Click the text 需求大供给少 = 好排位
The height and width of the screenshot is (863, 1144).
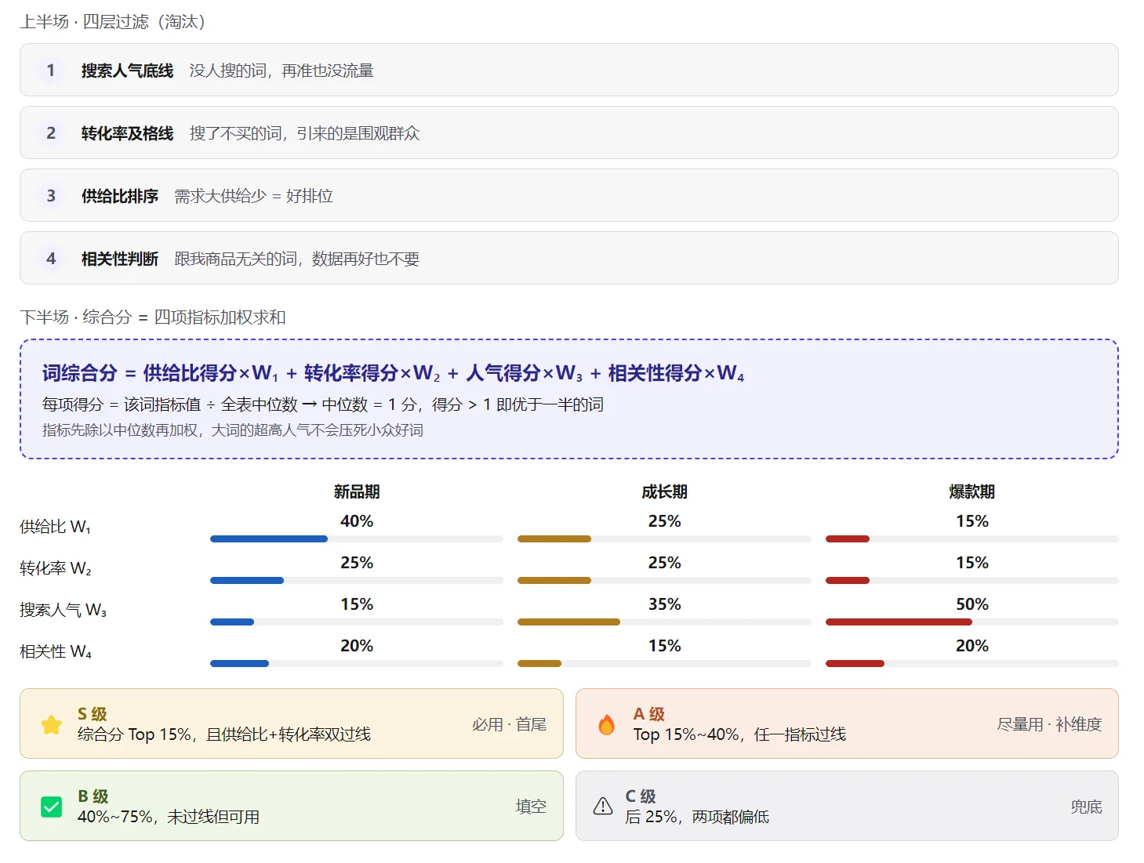coord(253,196)
